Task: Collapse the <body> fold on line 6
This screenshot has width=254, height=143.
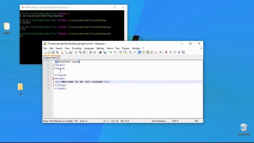Action: pos(54,79)
